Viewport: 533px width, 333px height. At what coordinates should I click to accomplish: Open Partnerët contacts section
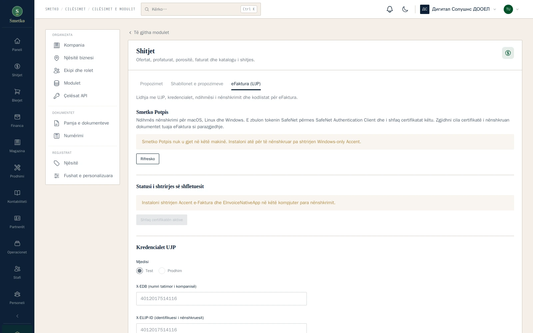coord(17,222)
